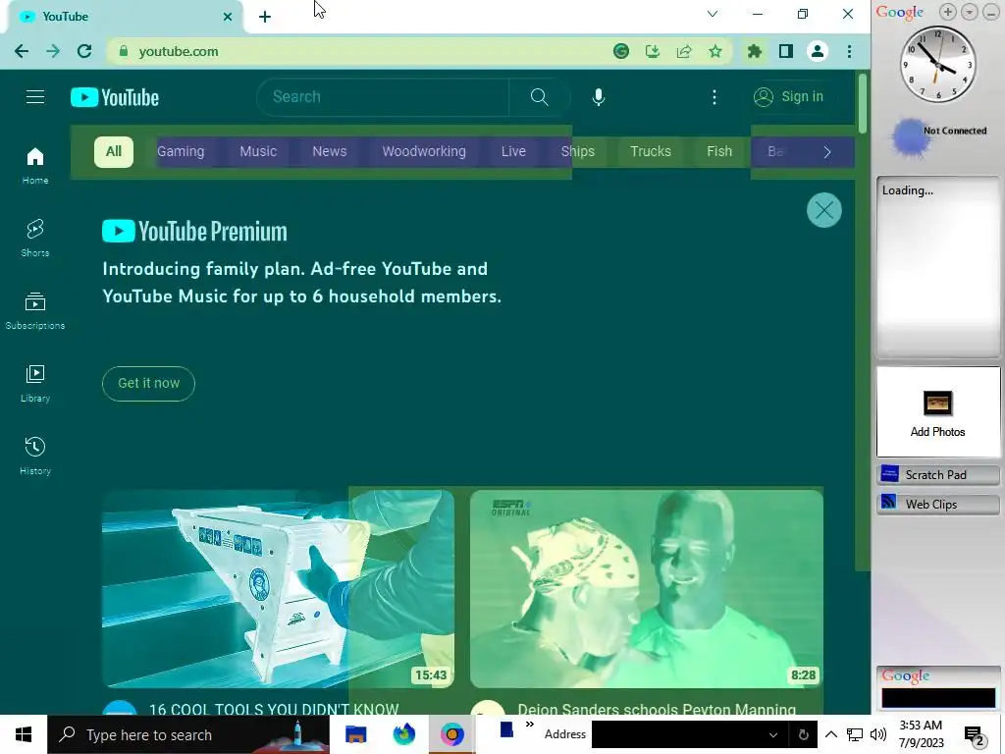
Task: Click the YouTube logo
Action: 115,97
